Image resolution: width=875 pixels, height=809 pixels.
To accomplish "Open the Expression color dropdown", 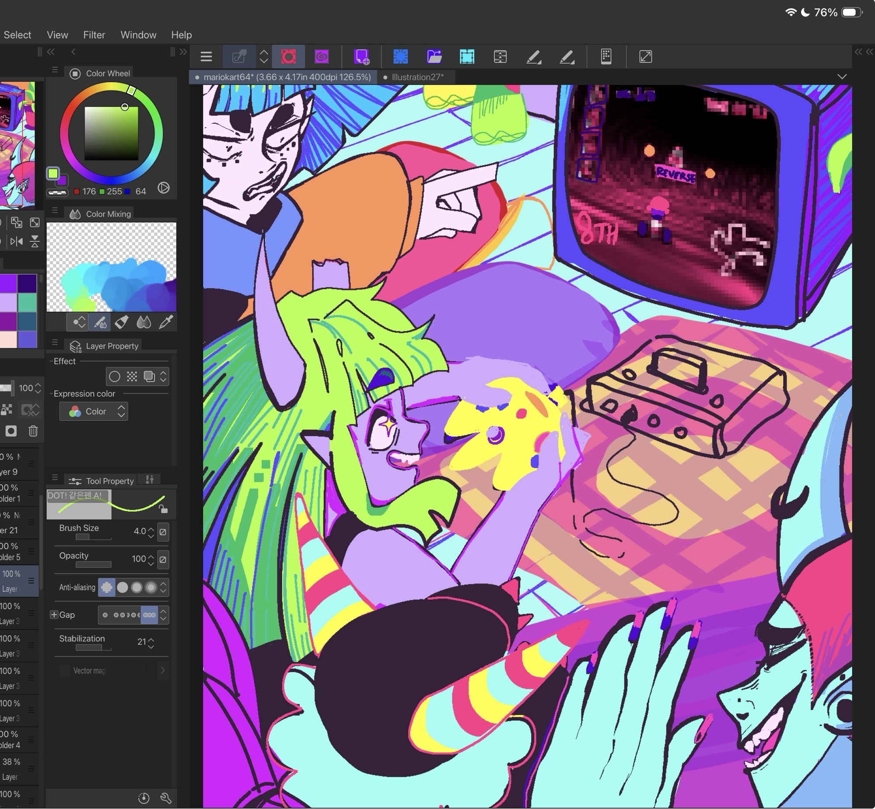I will pos(94,411).
